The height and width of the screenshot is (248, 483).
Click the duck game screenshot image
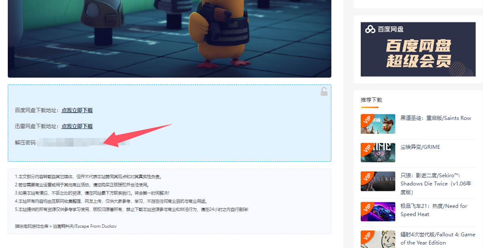point(169,39)
